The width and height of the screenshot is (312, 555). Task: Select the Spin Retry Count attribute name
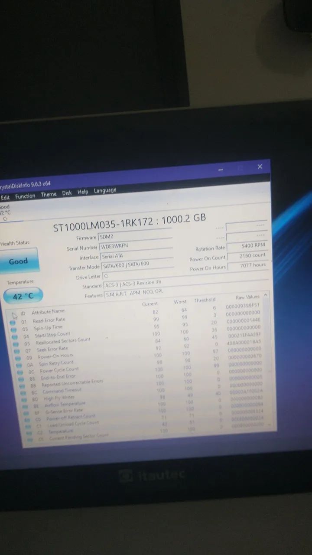pos(56,363)
